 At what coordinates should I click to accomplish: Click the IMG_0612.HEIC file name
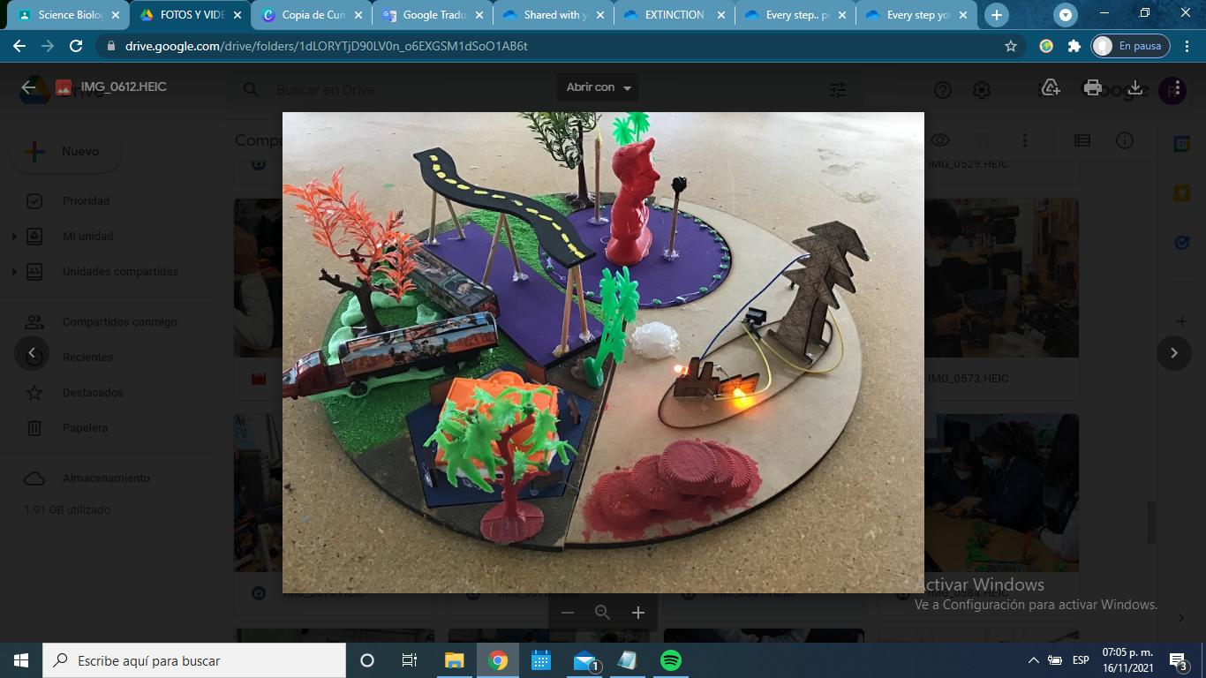[x=123, y=87]
